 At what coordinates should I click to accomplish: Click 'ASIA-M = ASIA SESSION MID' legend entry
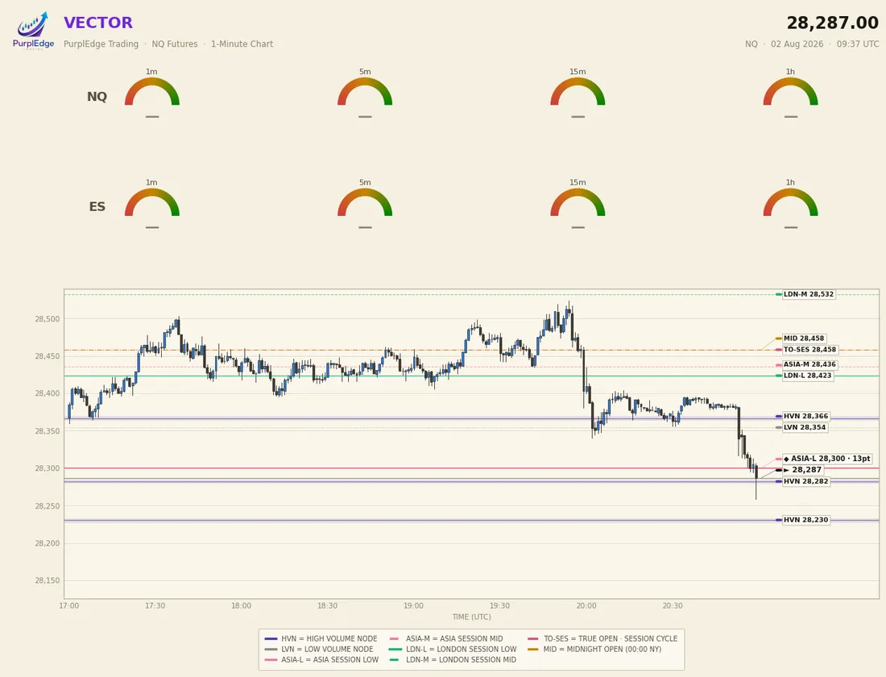pos(446,638)
